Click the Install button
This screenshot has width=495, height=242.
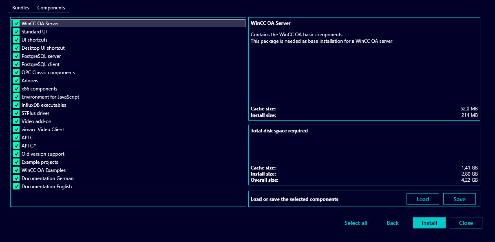coord(429,223)
